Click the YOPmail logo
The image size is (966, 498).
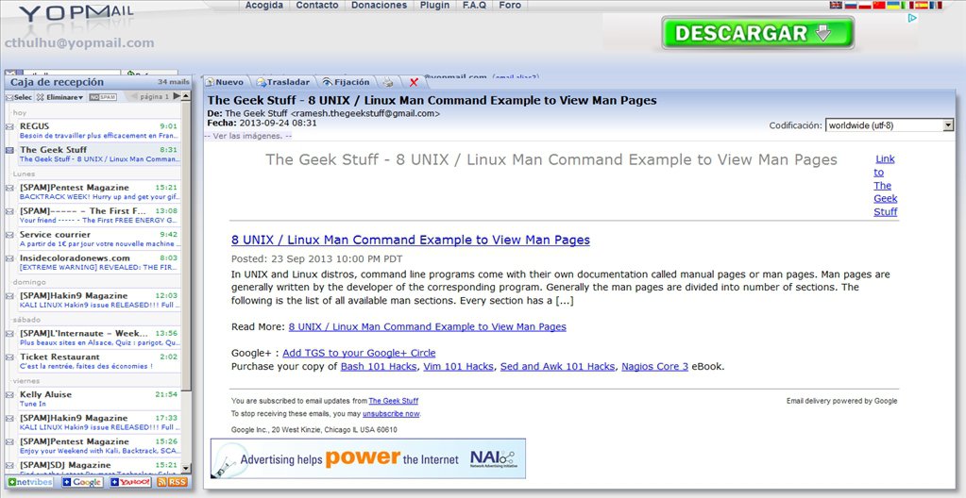(x=76, y=13)
